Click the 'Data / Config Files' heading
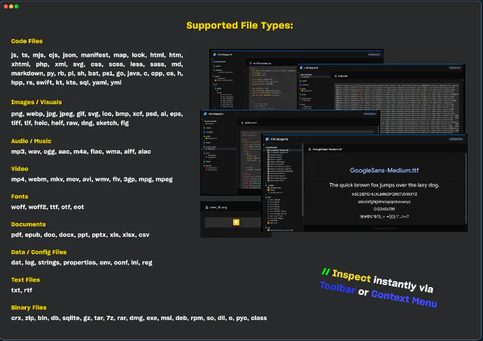The height and width of the screenshot is (341, 483). 38,252
